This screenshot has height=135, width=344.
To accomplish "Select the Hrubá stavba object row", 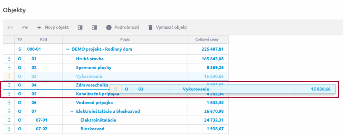I will pyautogui.click(x=90, y=59).
